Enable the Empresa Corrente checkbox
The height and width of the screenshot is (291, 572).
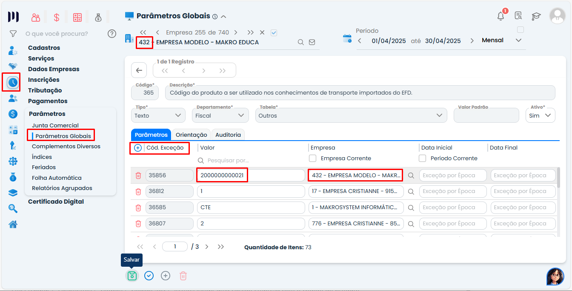313,158
